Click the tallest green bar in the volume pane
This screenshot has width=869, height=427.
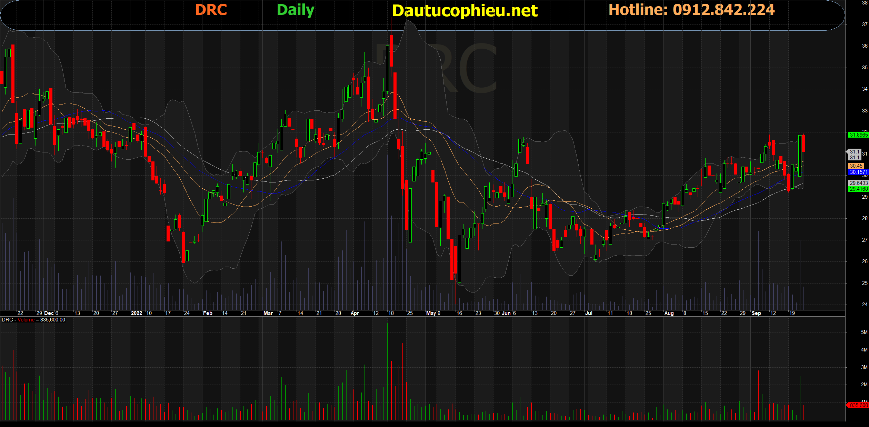point(387,371)
